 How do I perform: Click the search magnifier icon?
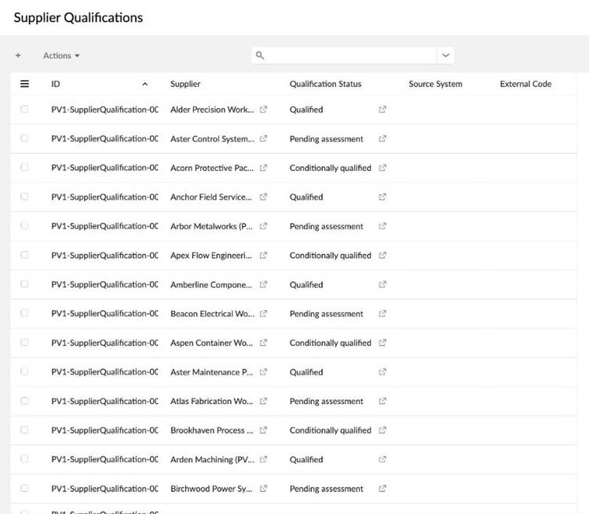tap(260, 56)
